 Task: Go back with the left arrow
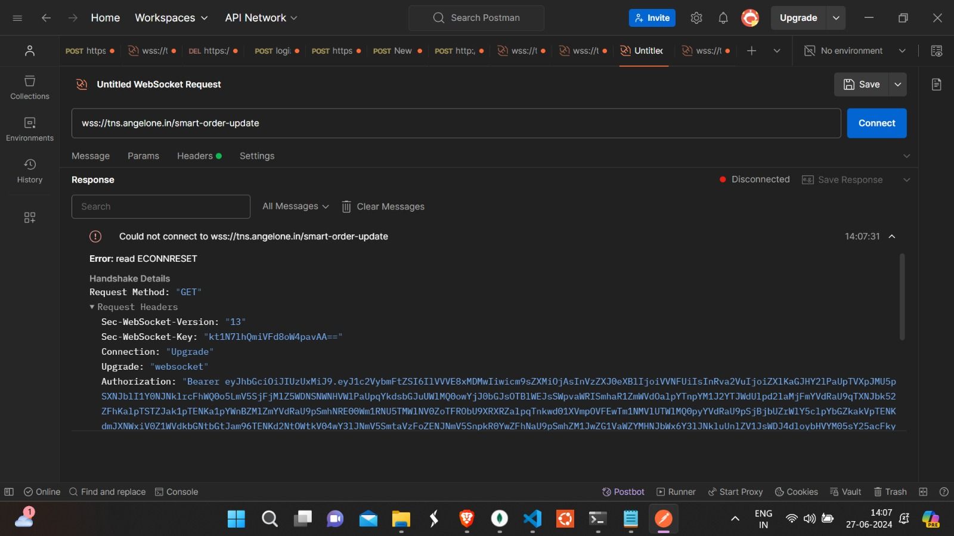(x=46, y=18)
